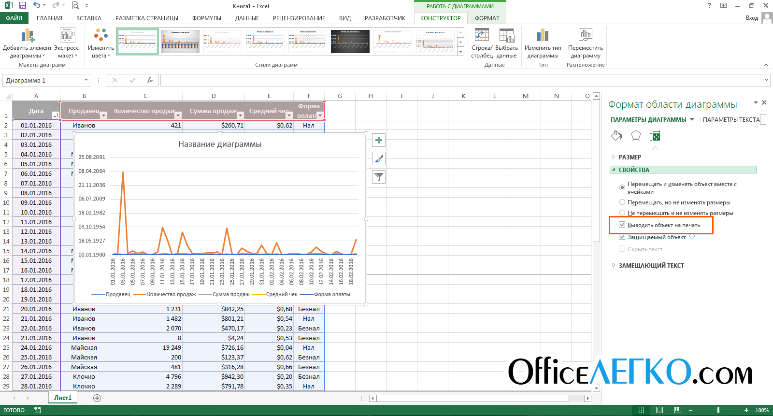
Task: Open the Chart Filters funnel button
Action: [379, 177]
